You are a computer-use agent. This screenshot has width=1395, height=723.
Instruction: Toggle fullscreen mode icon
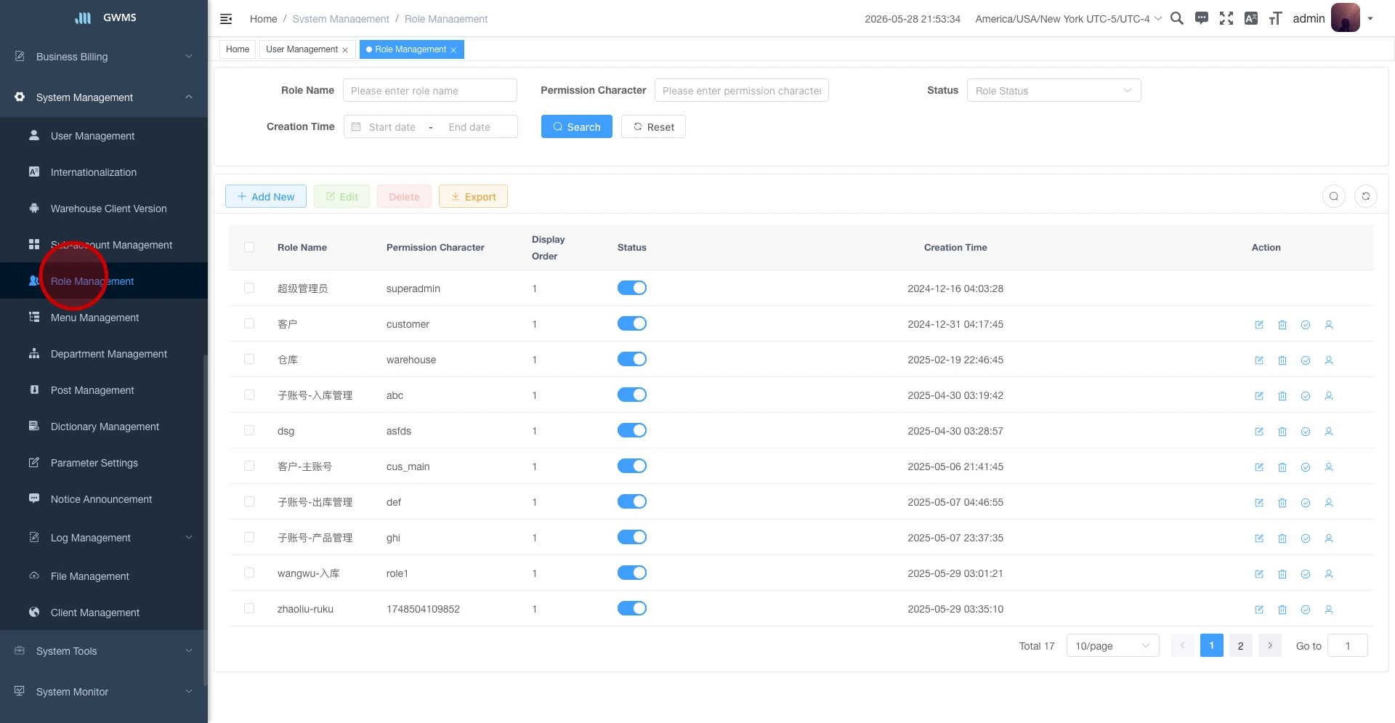coord(1226,18)
